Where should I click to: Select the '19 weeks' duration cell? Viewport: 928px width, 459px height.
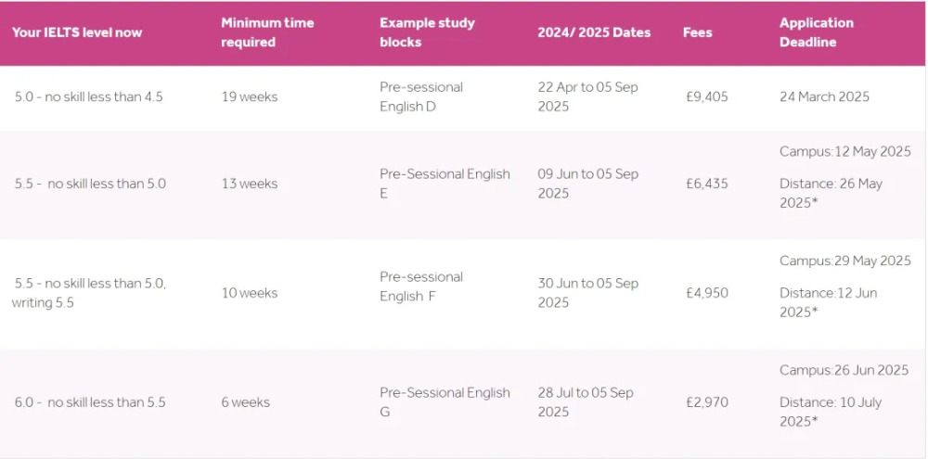[x=249, y=97]
